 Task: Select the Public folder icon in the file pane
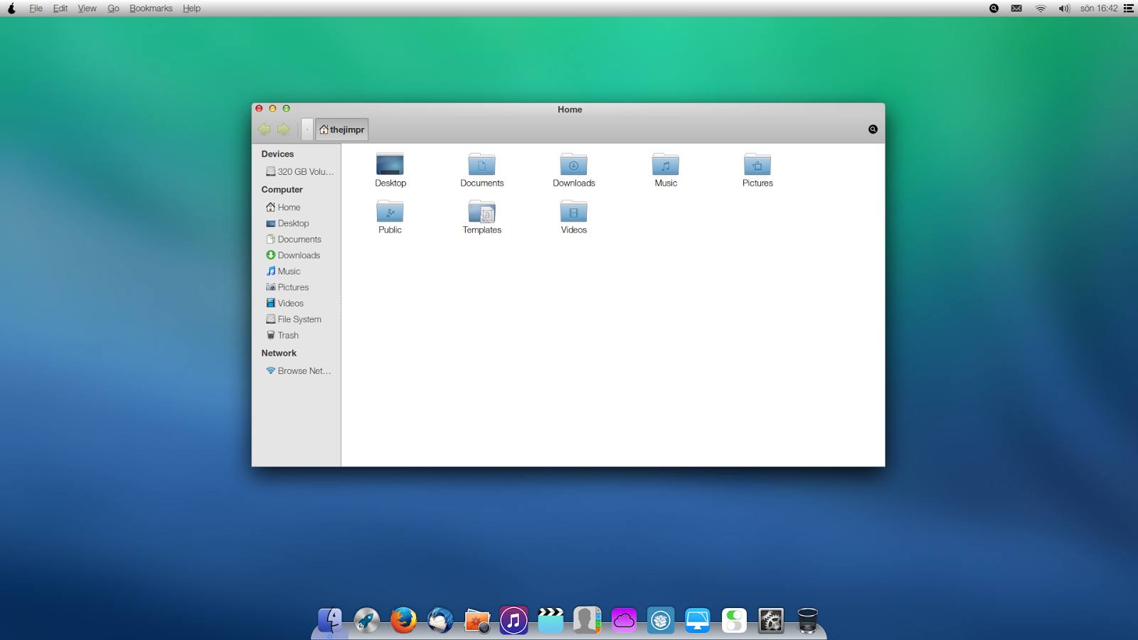point(390,211)
